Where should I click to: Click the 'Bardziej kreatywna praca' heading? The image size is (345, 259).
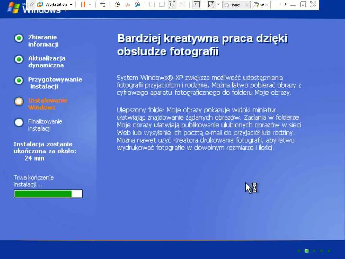tap(202, 45)
